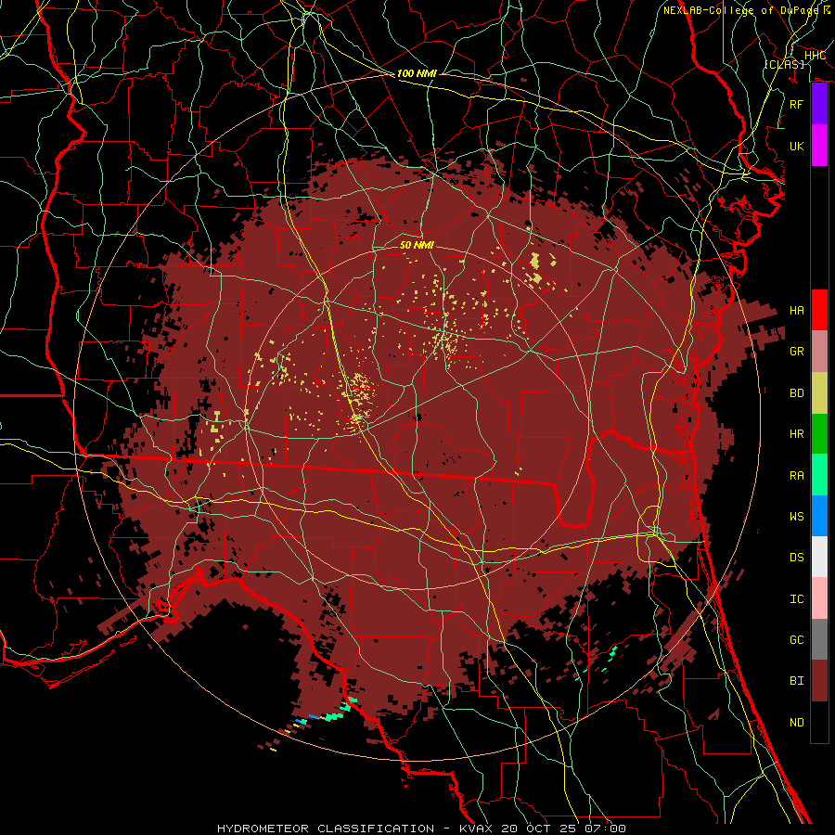Click the HHC product code text
Viewport: 835px width, 835px height.
[815, 55]
